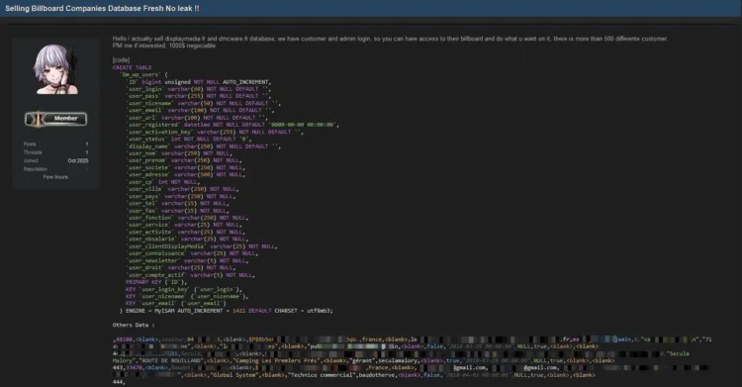
Task: Click the 'user_fax' column line
Action: (x=177, y=211)
